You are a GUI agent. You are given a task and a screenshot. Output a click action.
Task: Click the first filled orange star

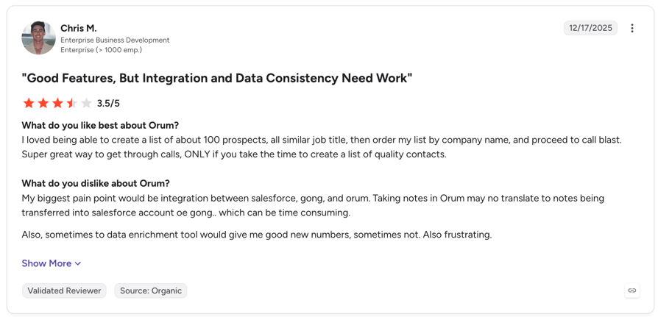point(29,103)
